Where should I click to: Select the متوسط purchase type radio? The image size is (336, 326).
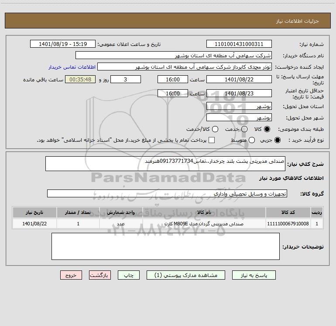(252, 140)
